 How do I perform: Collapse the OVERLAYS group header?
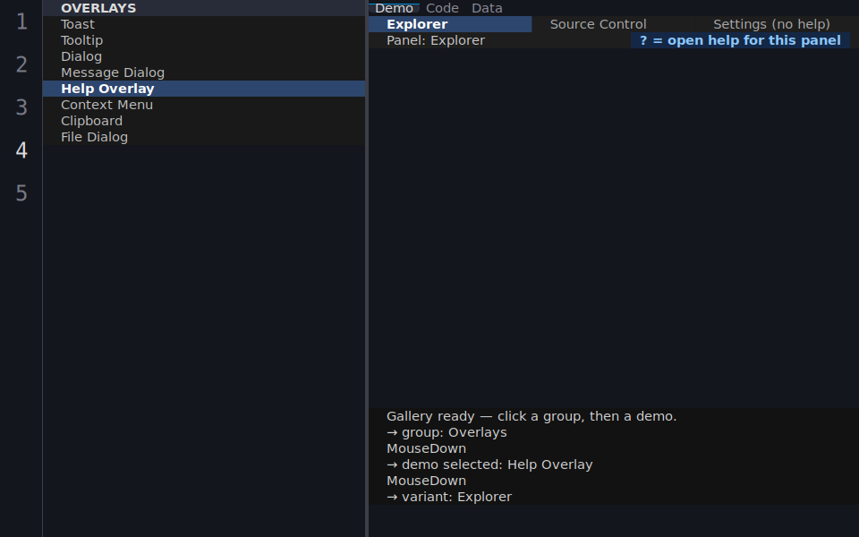pyautogui.click(x=204, y=8)
